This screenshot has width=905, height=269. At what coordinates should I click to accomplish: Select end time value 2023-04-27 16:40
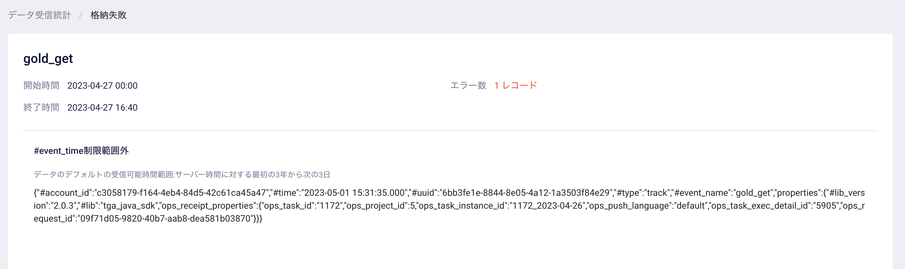tap(102, 108)
